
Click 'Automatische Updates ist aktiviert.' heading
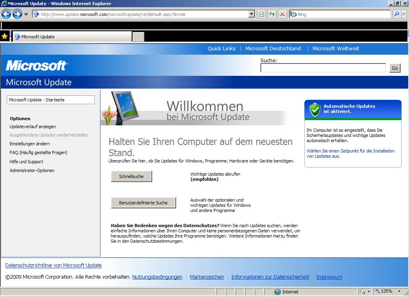click(x=349, y=109)
